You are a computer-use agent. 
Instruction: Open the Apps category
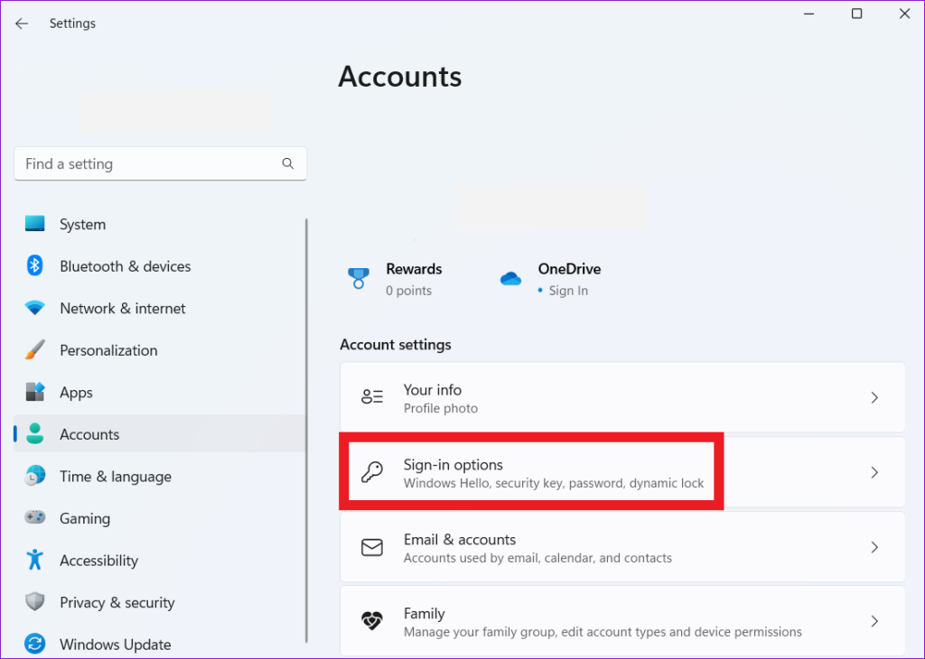pos(159,392)
